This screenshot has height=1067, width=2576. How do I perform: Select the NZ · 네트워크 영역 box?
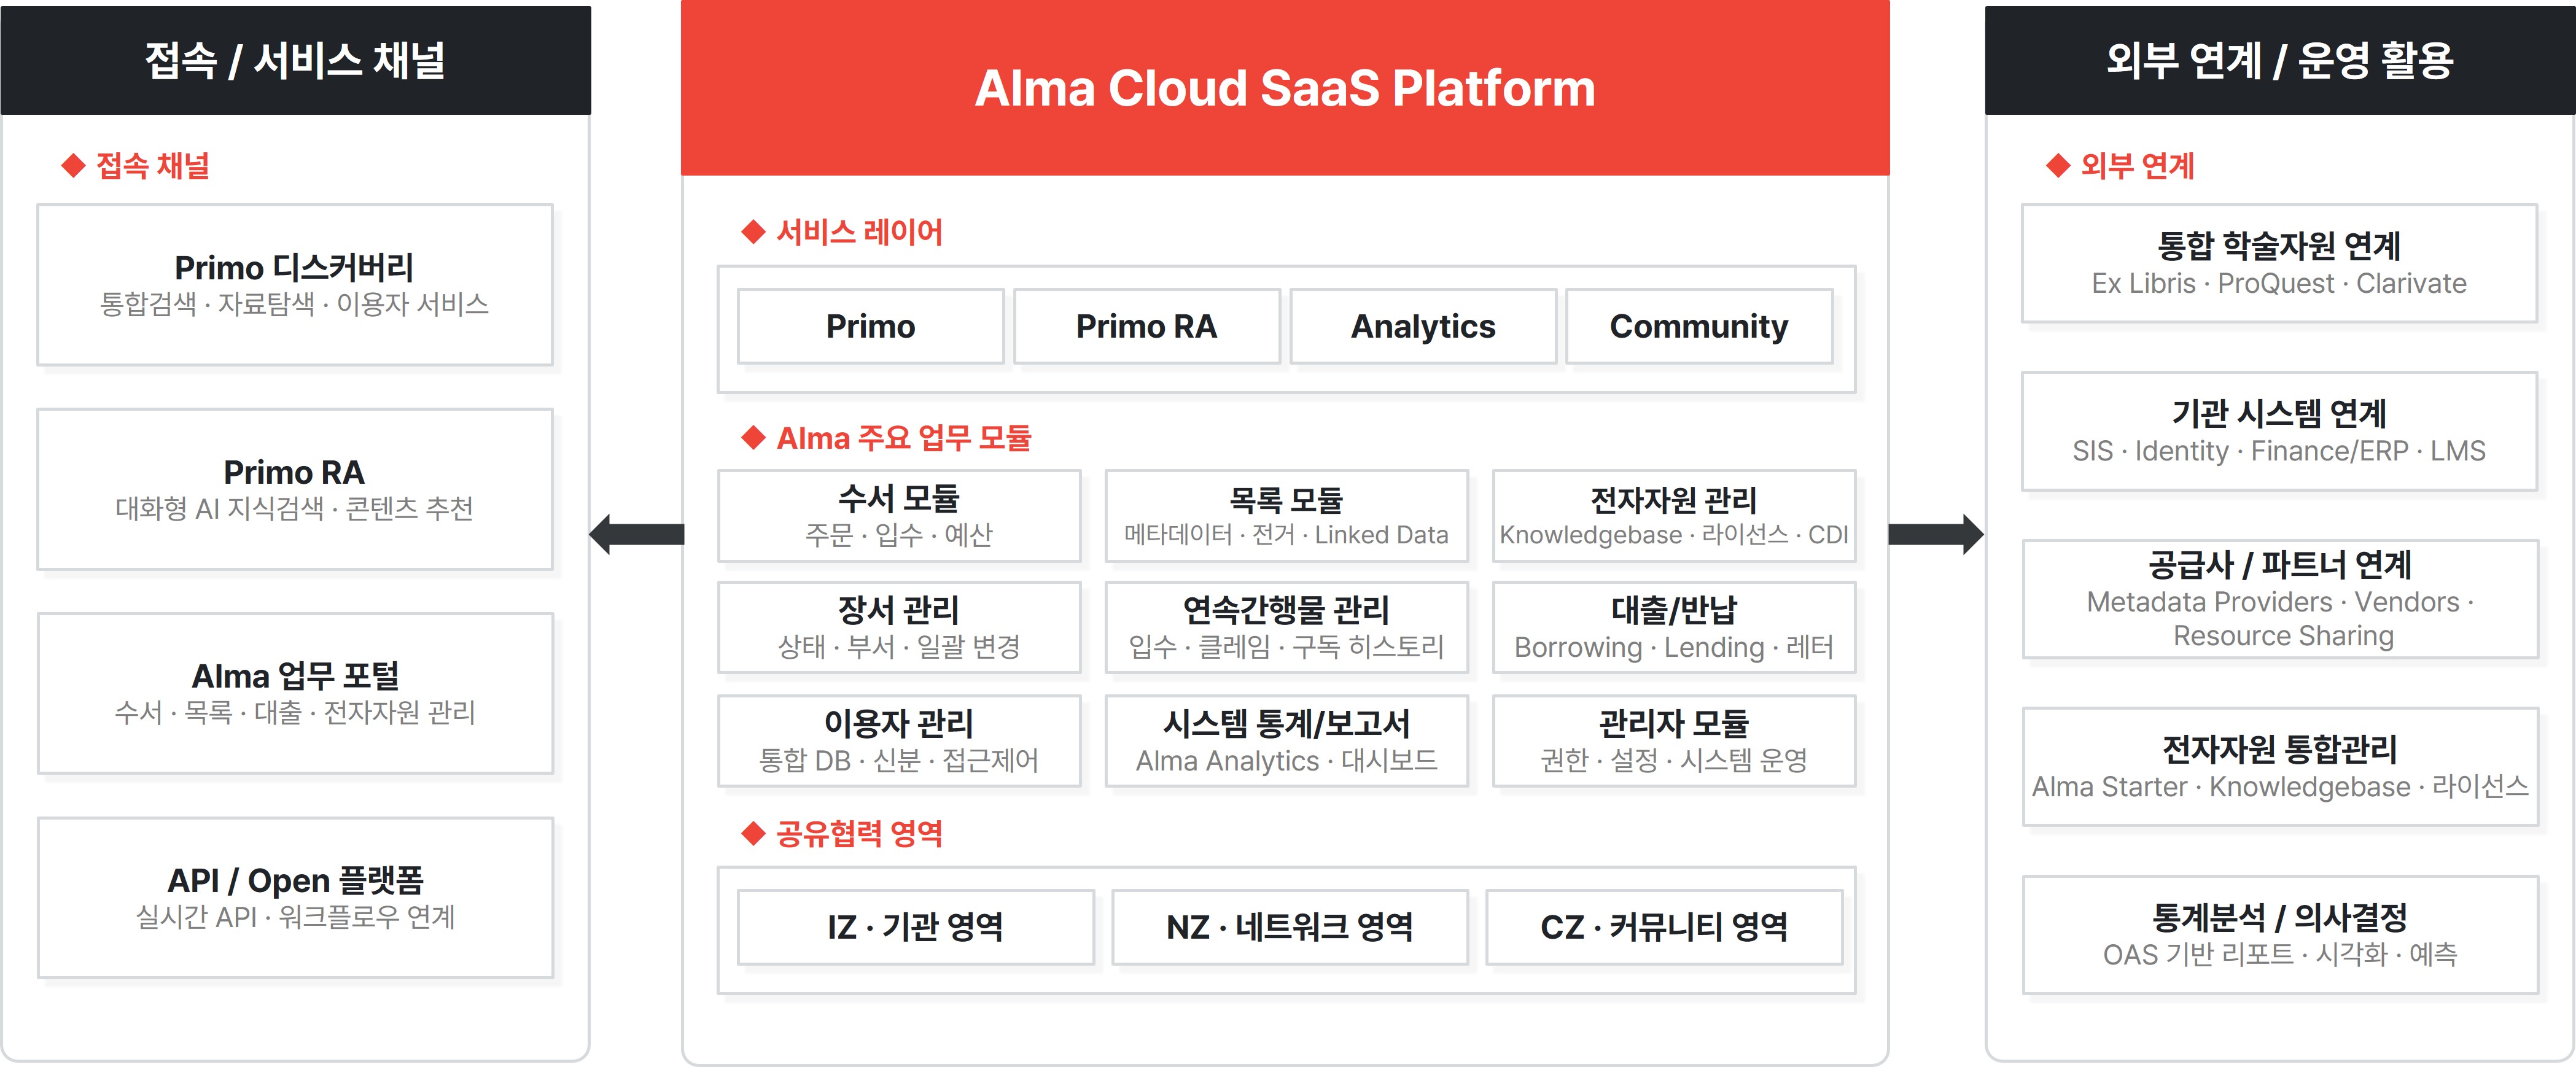point(1290,927)
